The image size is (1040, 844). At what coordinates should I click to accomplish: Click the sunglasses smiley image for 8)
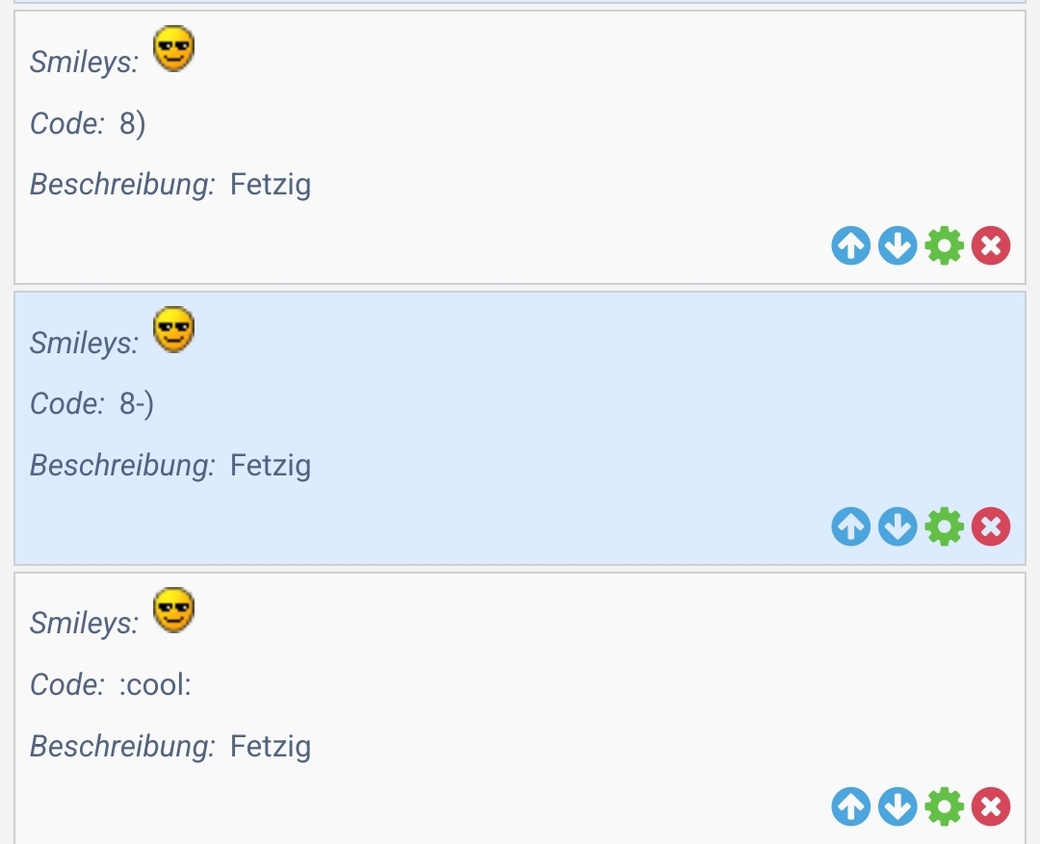click(x=174, y=48)
